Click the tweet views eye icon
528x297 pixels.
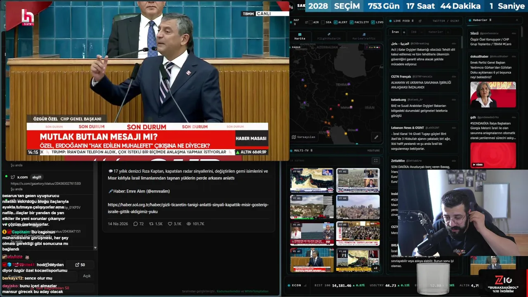(189, 224)
